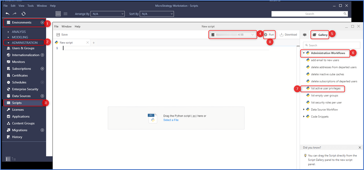Image resolution: width=364 pixels, height=170 pixels.
Task: Open the Gallery panel tab
Action: 320,35
